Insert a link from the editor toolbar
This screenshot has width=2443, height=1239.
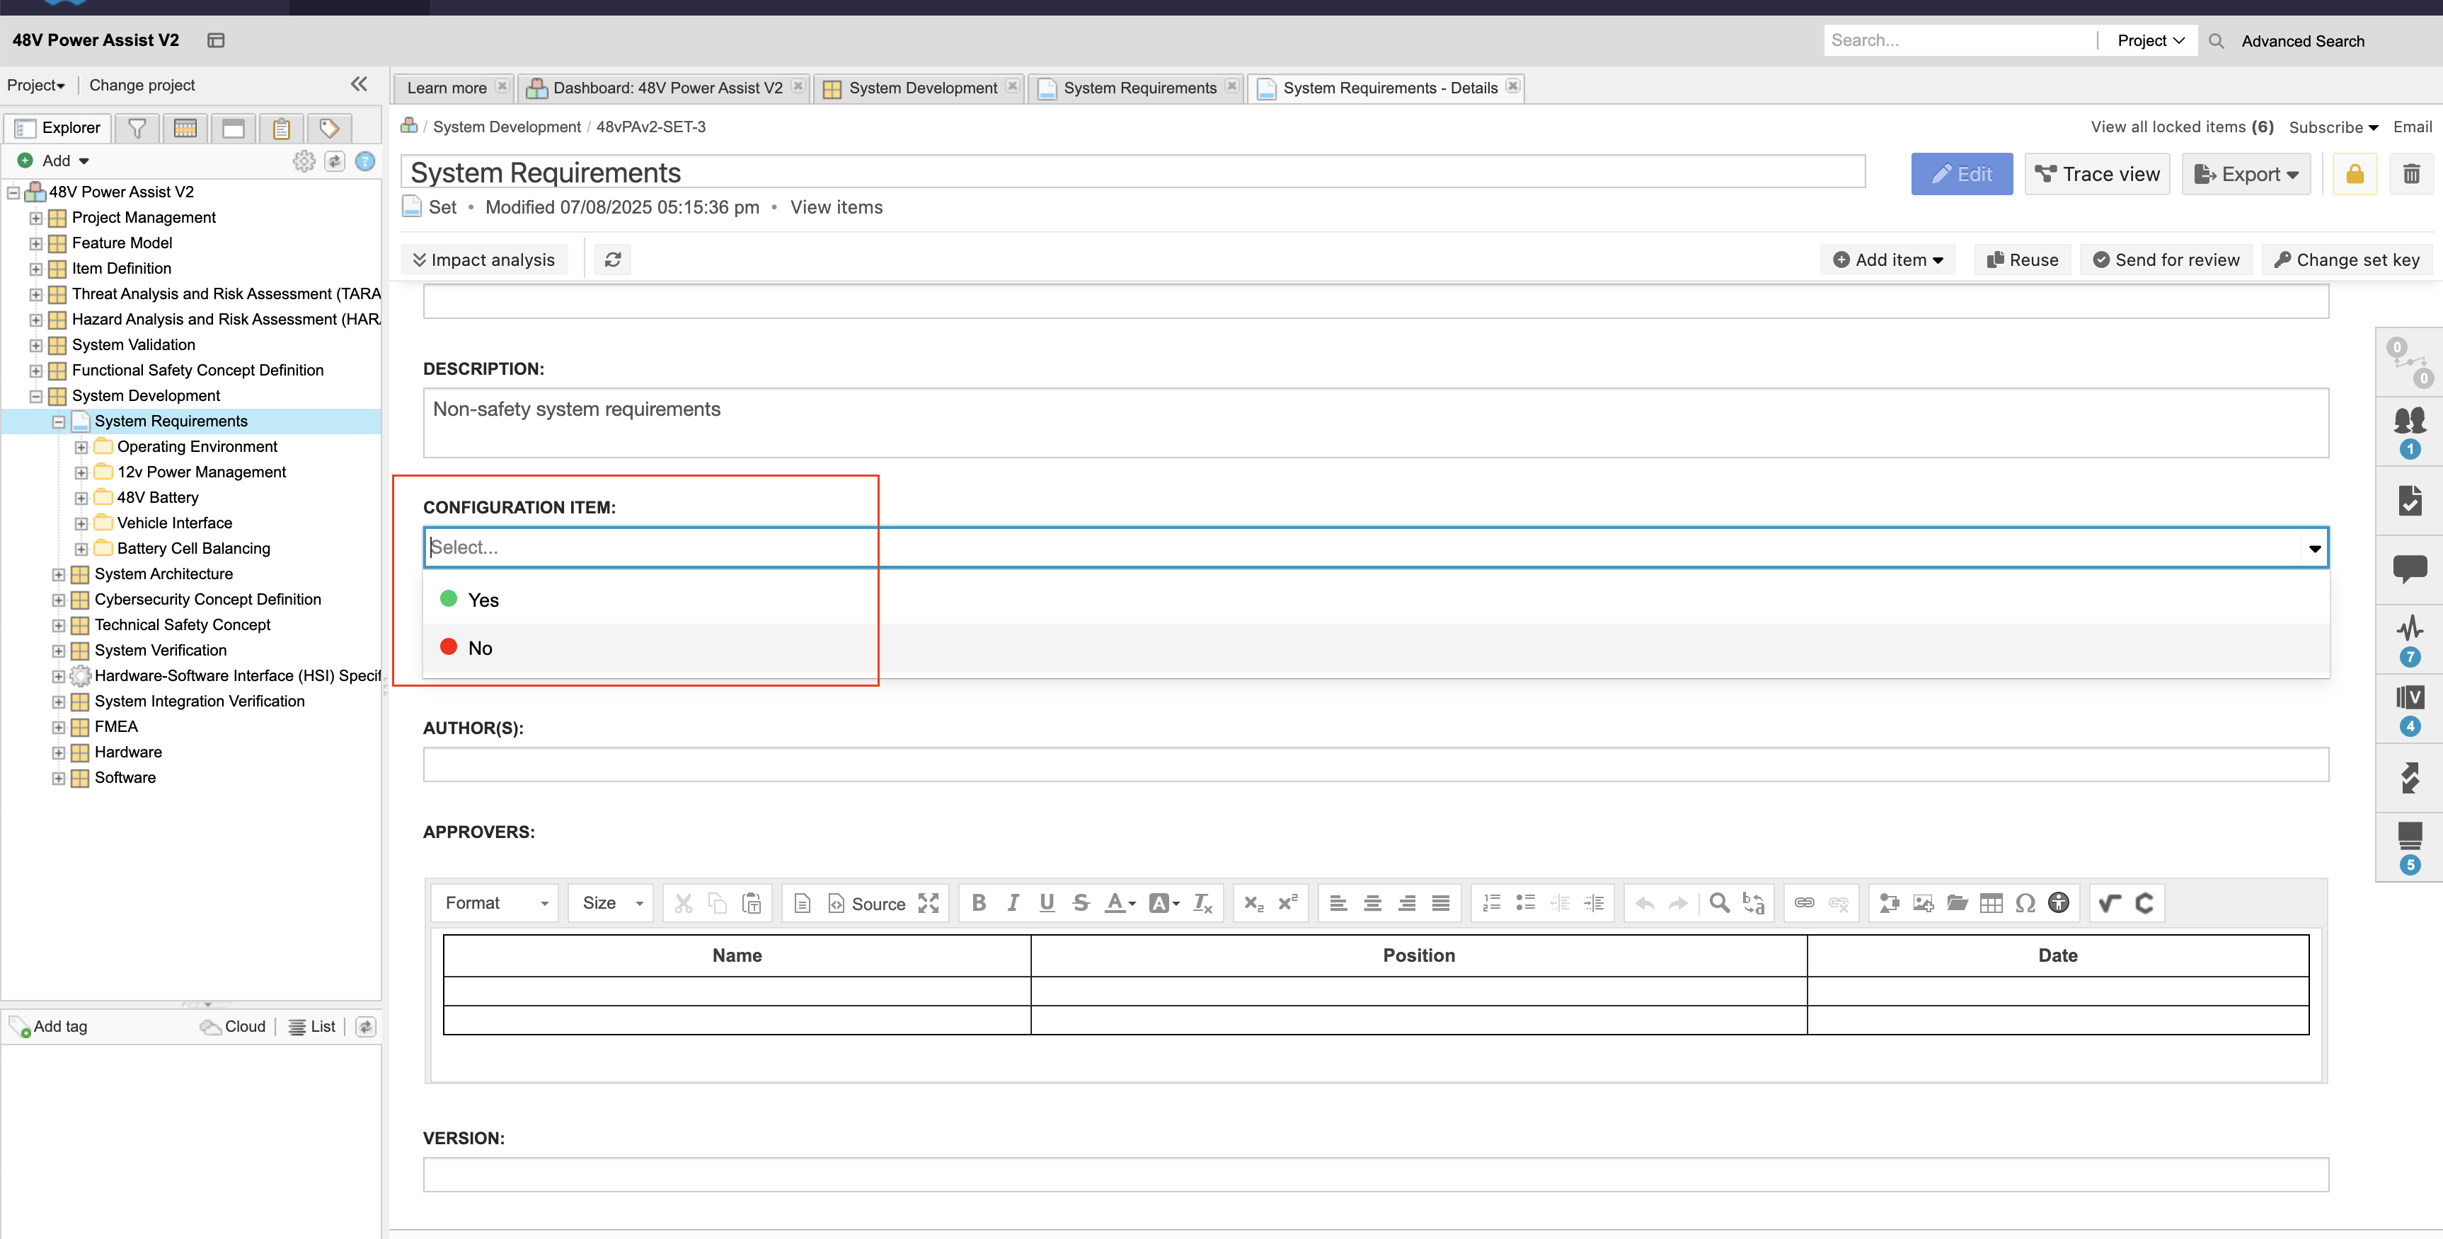tap(1805, 902)
